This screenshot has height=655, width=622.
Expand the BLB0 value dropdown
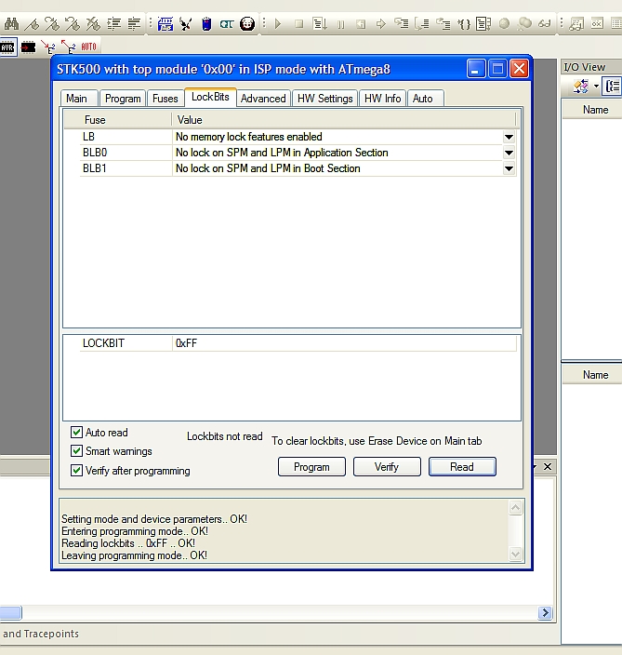[x=509, y=153]
